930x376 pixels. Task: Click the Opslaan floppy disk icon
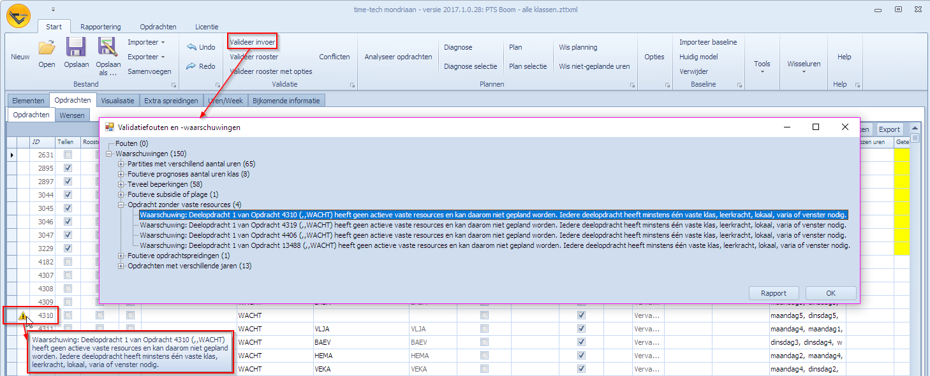point(76,47)
